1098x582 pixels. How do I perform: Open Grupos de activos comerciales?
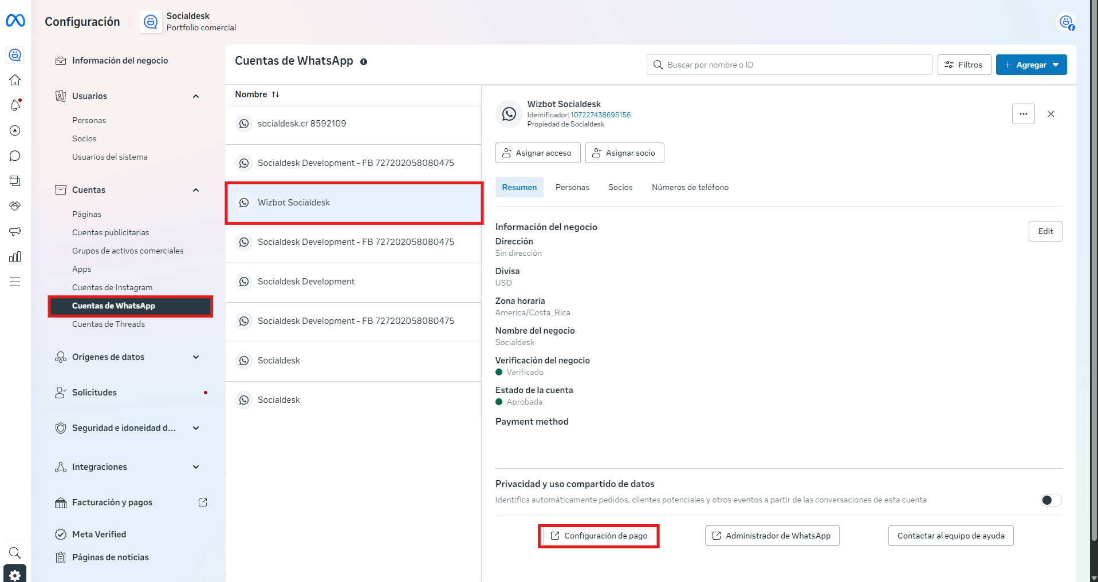tap(128, 251)
